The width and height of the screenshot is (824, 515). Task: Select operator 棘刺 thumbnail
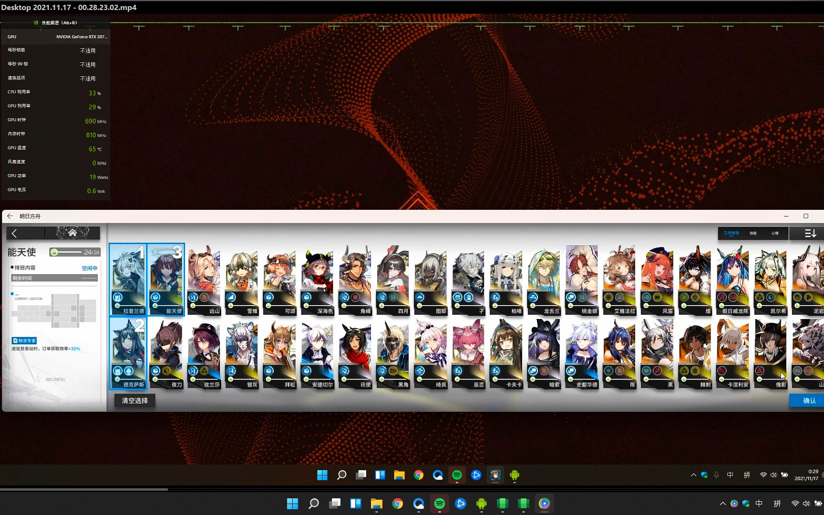pos(695,353)
